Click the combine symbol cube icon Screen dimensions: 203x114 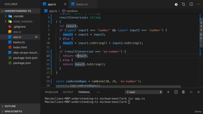(63, 11)
